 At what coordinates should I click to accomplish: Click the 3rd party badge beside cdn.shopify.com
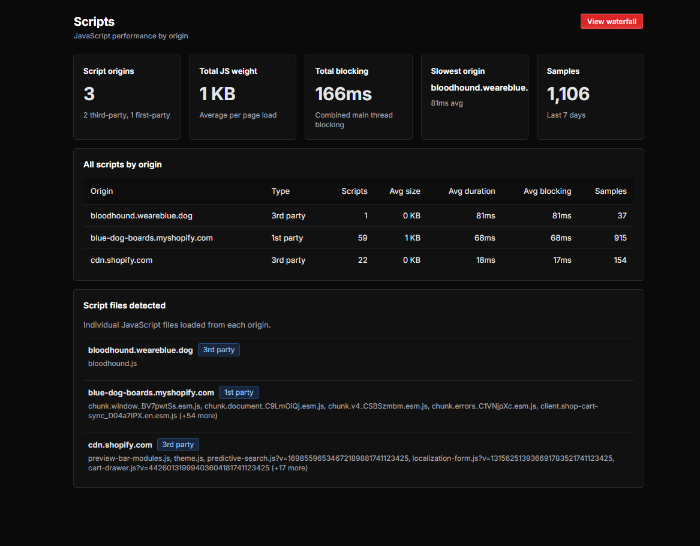(x=178, y=444)
